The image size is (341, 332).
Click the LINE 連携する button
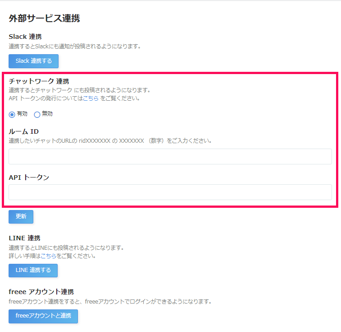(x=33, y=271)
